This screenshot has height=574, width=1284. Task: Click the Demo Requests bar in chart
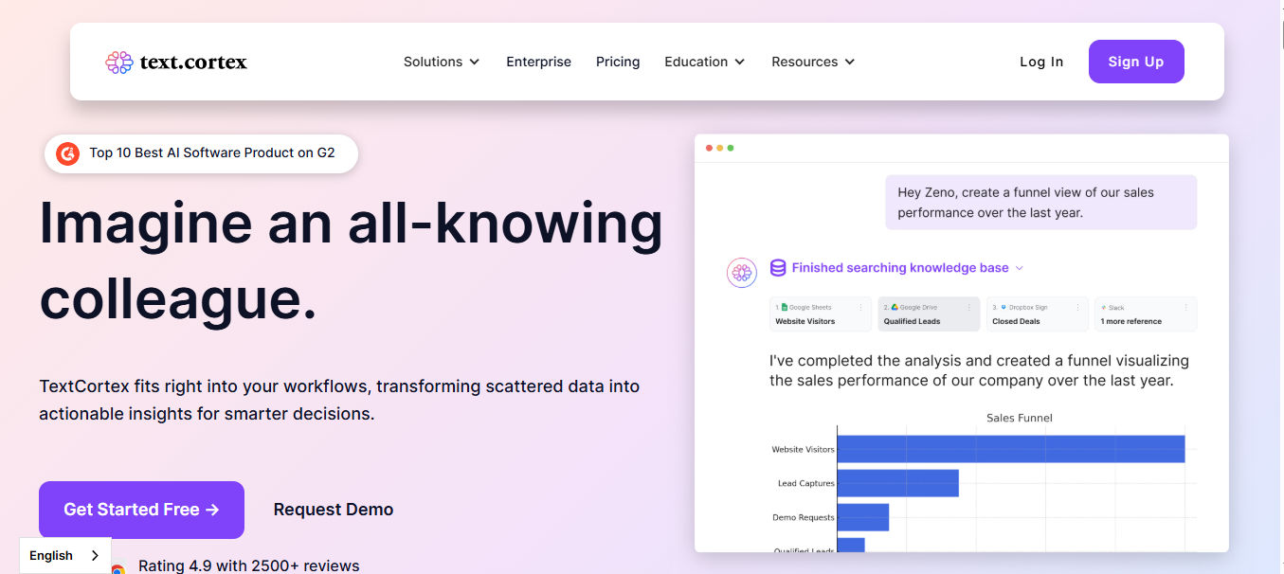pos(863,517)
